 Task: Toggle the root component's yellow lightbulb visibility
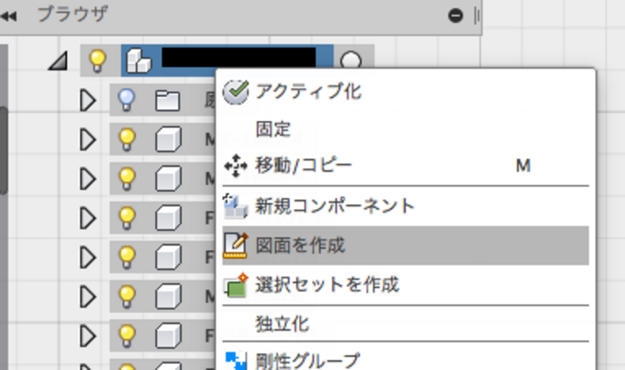(98, 61)
